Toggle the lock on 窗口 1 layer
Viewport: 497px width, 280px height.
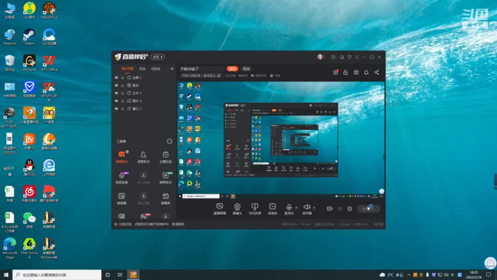click(x=122, y=108)
